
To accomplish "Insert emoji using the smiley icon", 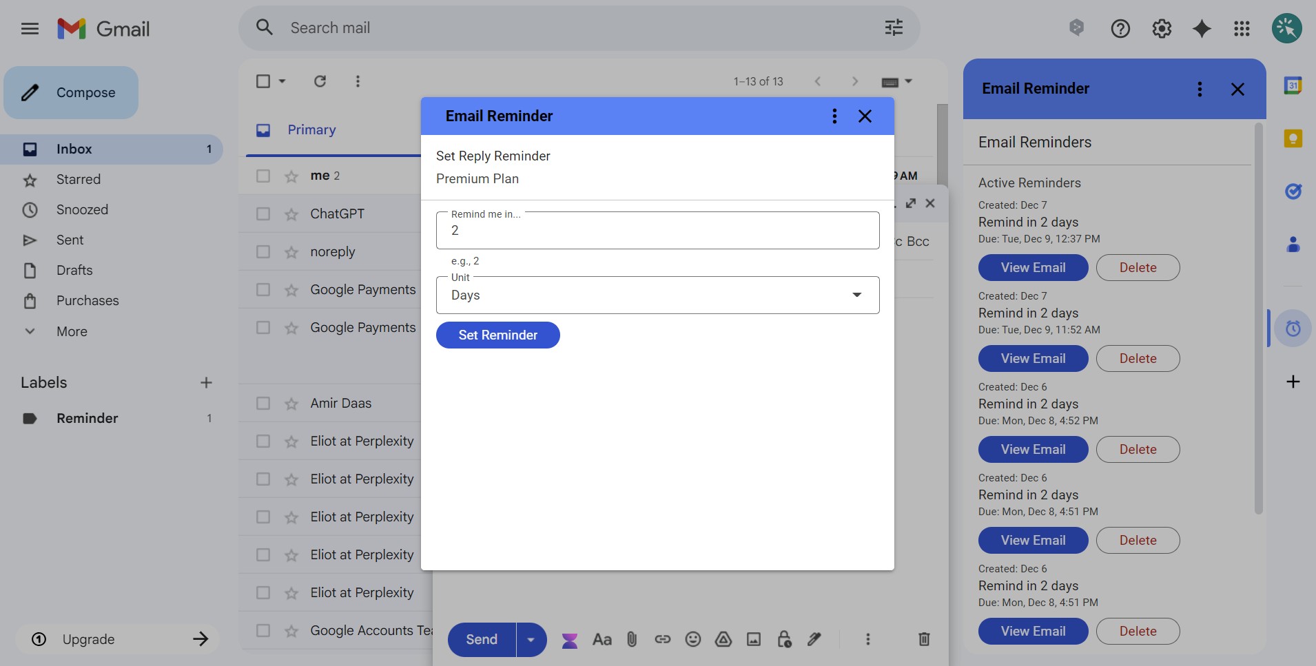I will pyautogui.click(x=692, y=639).
